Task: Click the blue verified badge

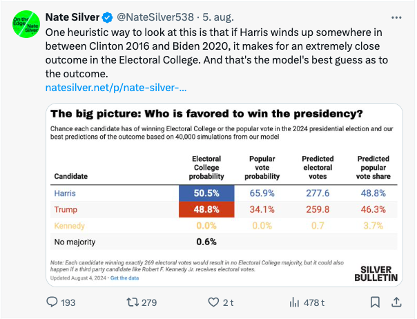Action: 108,17
